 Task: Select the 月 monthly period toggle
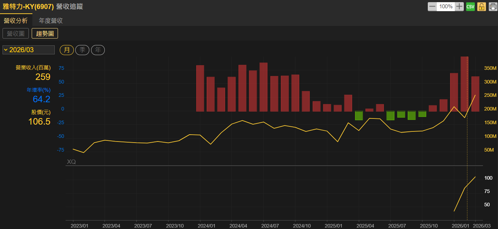[x=67, y=50]
